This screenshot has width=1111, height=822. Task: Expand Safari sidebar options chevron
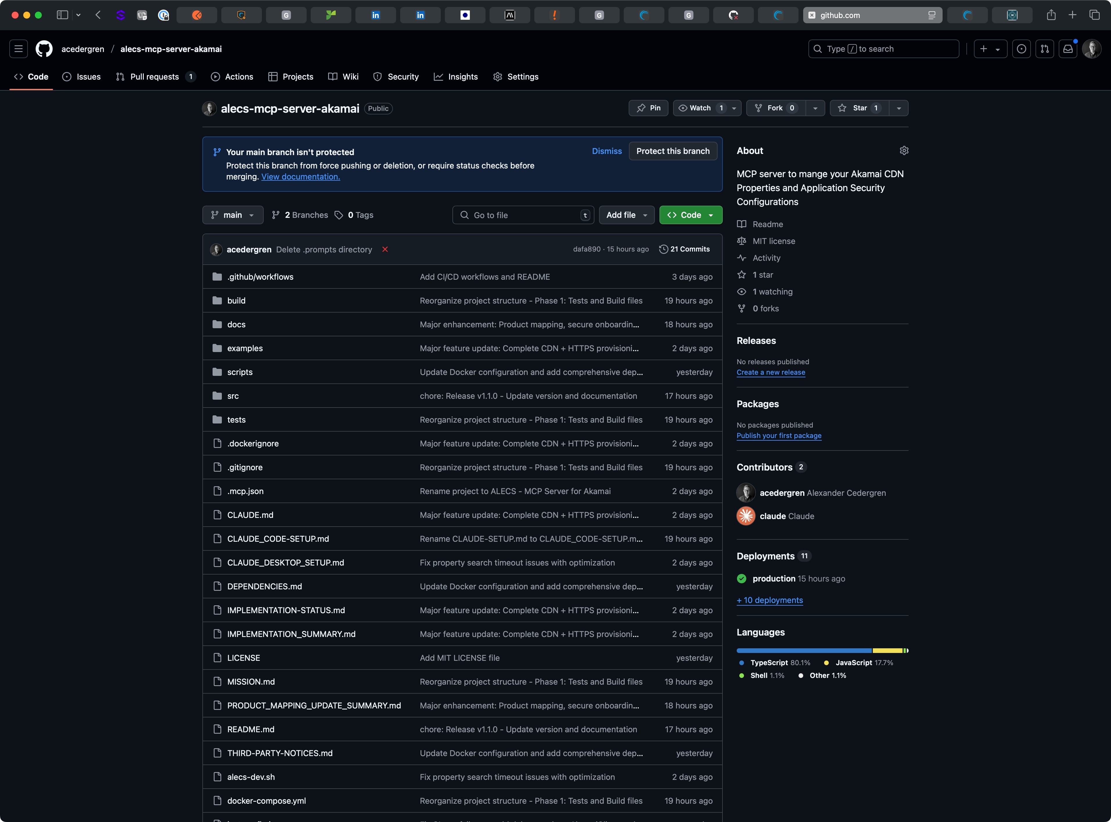coord(79,15)
